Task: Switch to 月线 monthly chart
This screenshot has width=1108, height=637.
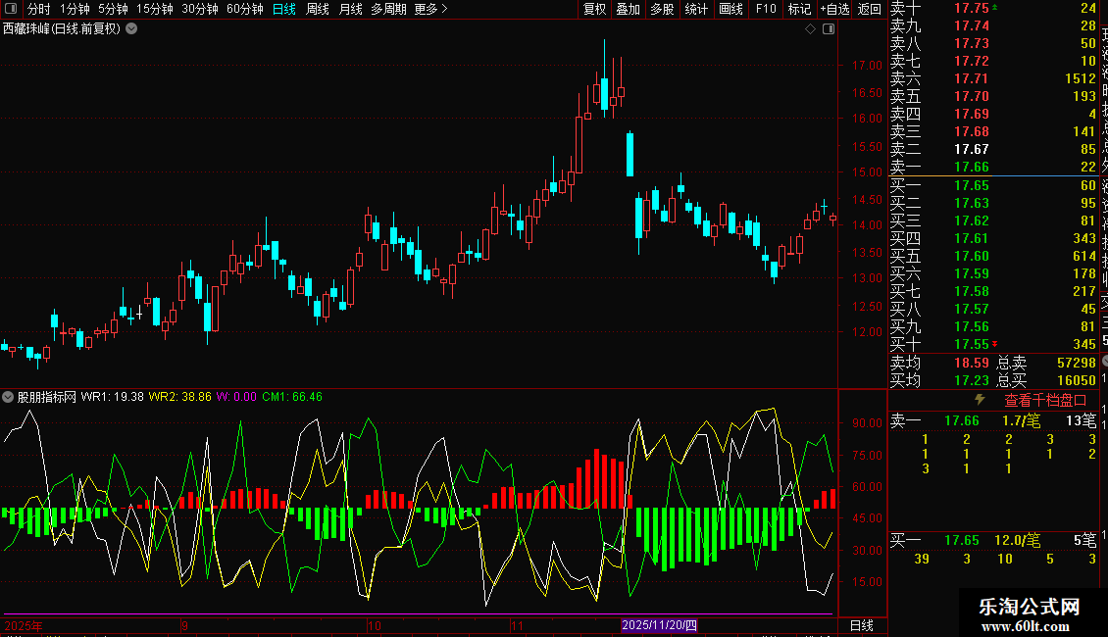Action: (x=350, y=9)
